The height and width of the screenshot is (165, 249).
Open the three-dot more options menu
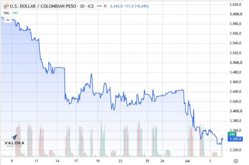click(100, 6)
